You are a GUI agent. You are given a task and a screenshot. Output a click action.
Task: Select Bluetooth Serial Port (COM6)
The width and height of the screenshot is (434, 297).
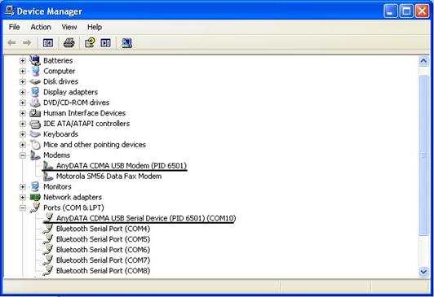[x=103, y=250]
